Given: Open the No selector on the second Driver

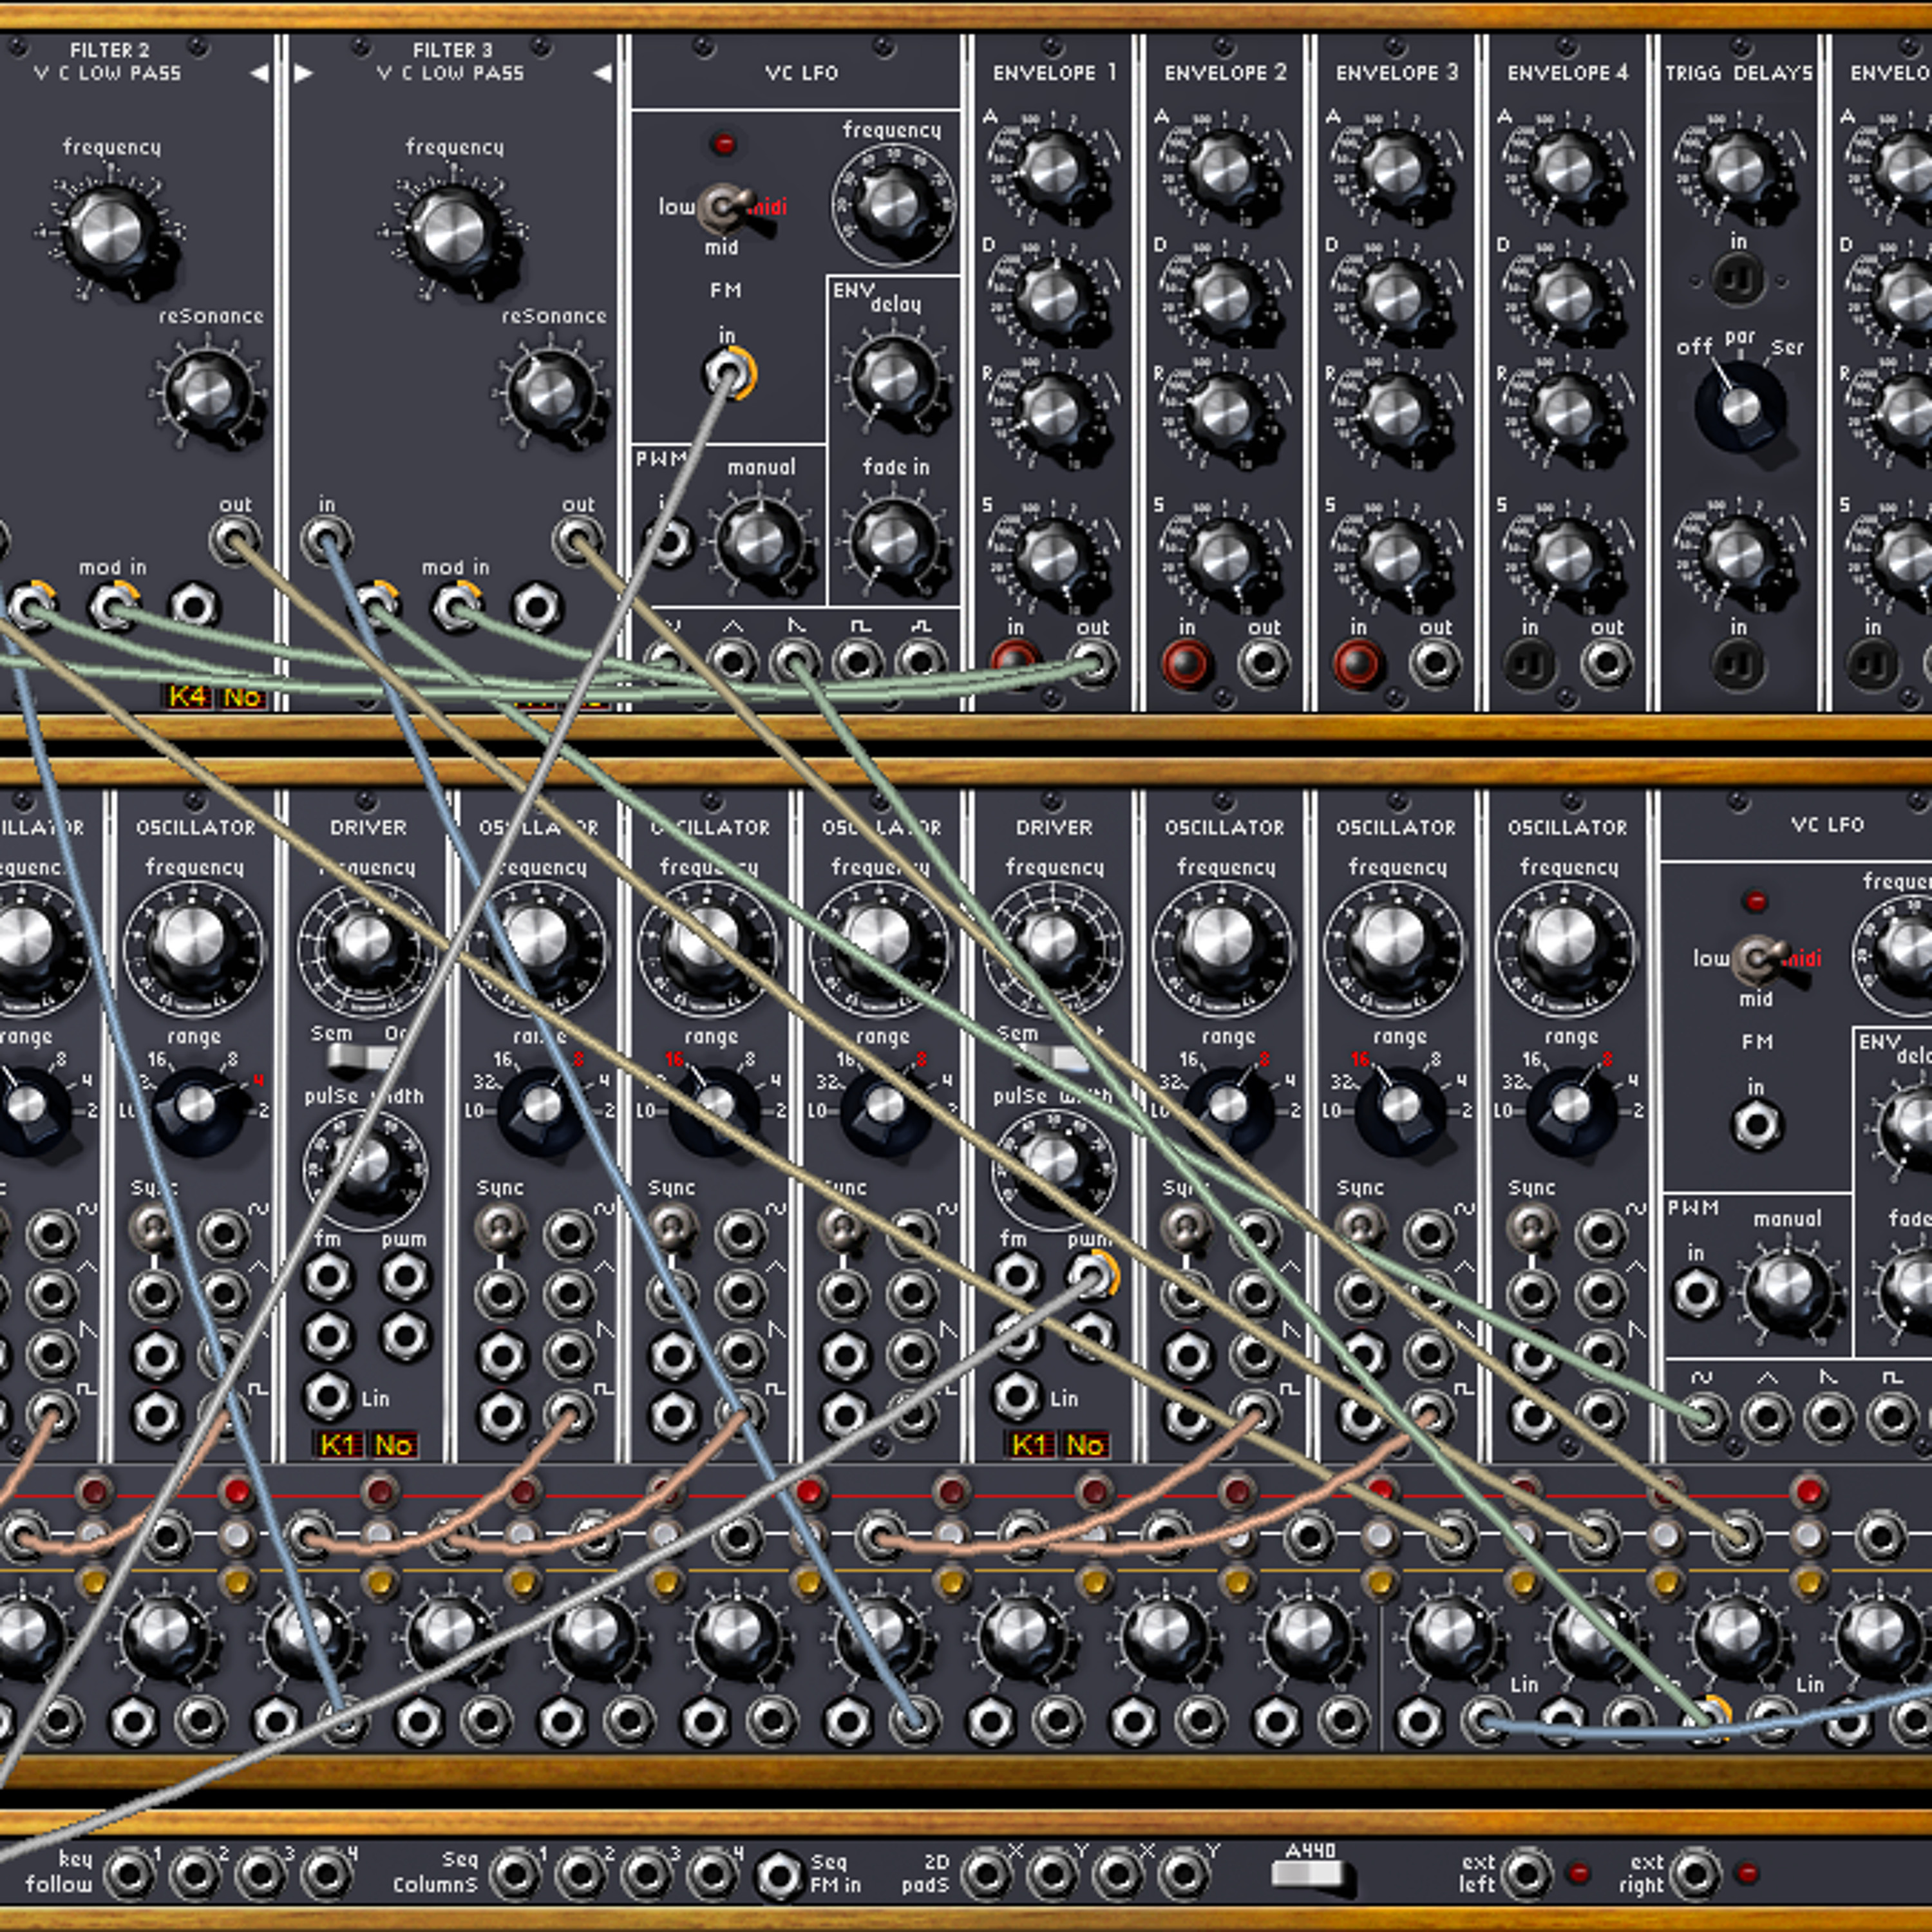Looking at the screenshot, I should [1085, 1444].
